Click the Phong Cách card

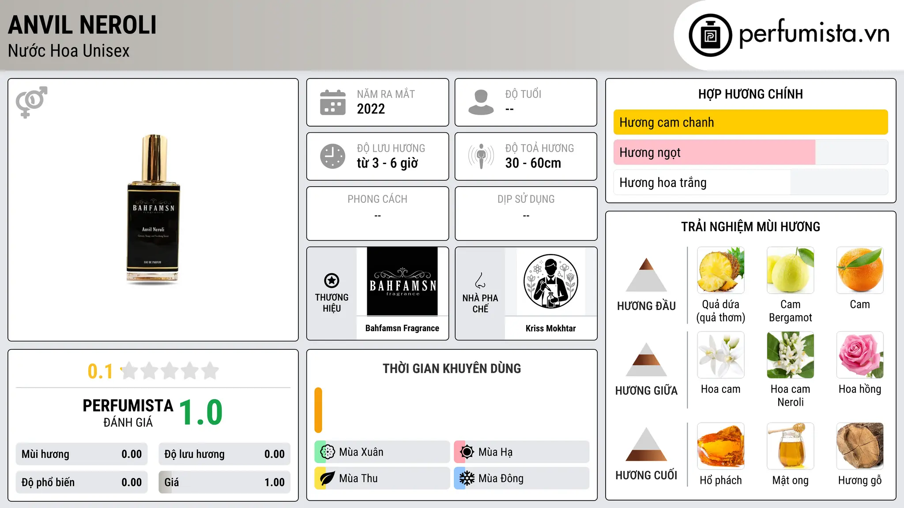377,213
